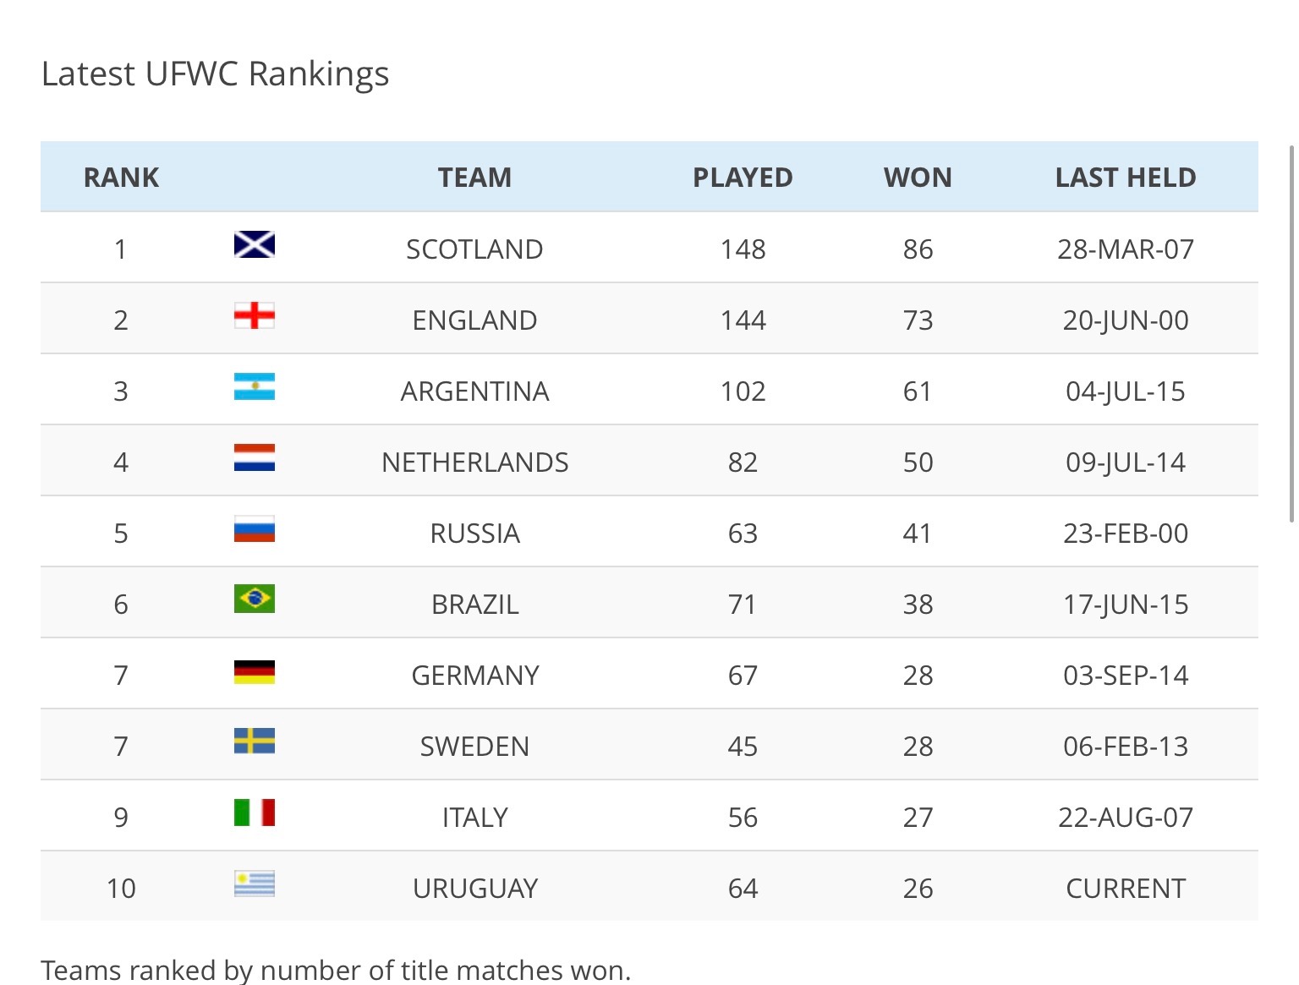Open the URUGUAY team entry
Viewport: 1299px width, 985px height.
point(474,887)
